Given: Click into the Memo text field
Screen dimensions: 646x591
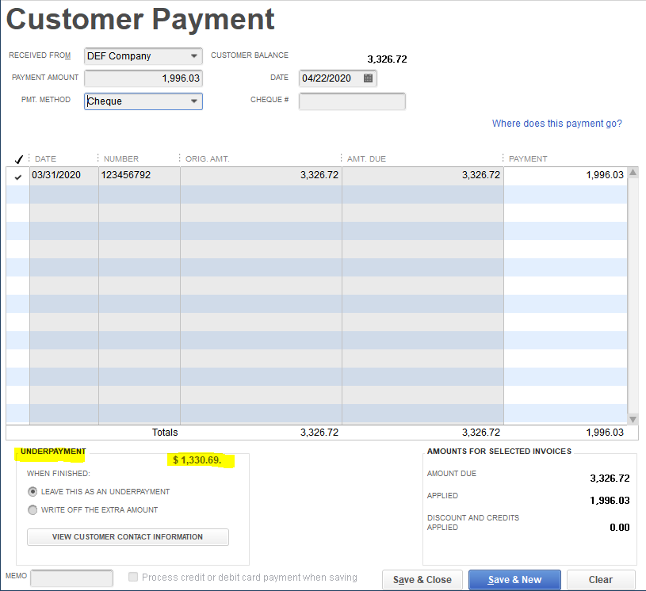Looking at the screenshot, I should click(71, 578).
